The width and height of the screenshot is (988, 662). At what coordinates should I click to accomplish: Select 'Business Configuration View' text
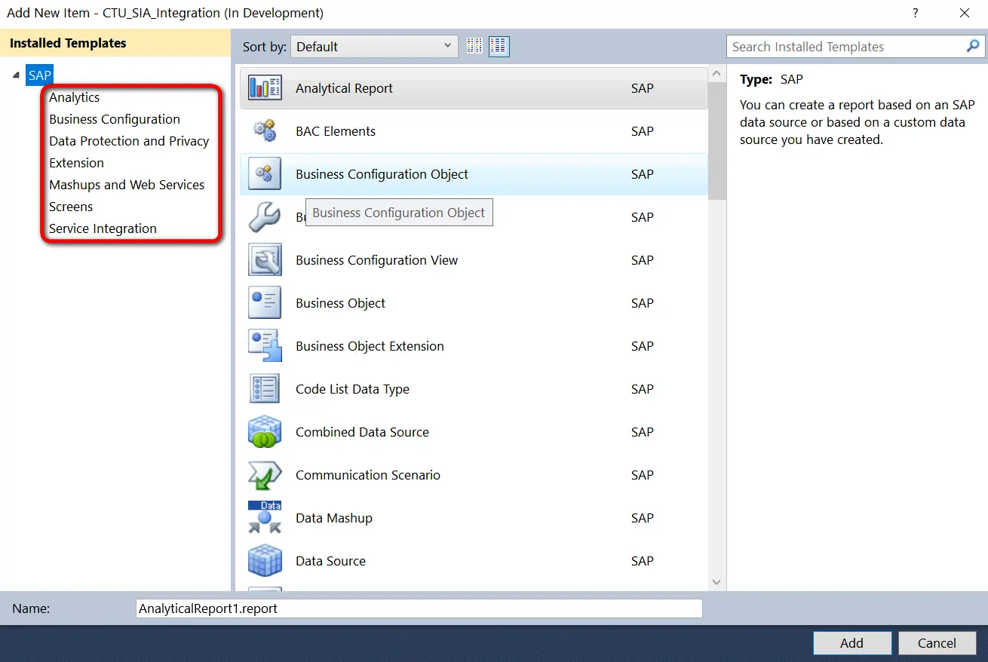(377, 260)
